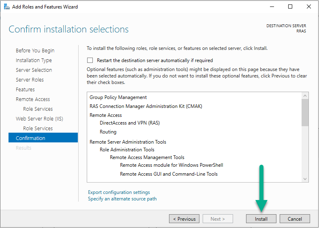
Task: Click Remote Access Management Tools entry
Action: click(147, 157)
